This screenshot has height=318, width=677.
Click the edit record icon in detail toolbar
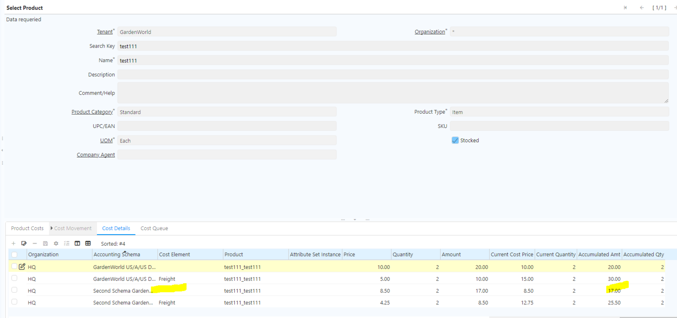(24, 244)
